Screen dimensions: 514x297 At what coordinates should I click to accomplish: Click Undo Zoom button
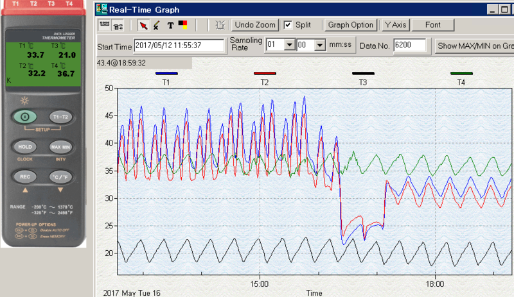[x=255, y=25]
